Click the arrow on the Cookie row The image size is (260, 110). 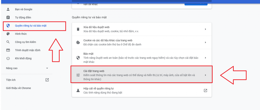(x=205, y=42)
